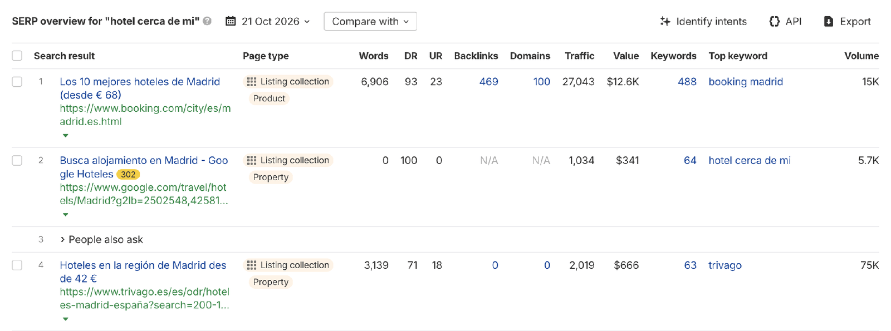This screenshot has height=331, width=891.
Task: Click domains value 0 in trivago row
Action: point(547,265)
